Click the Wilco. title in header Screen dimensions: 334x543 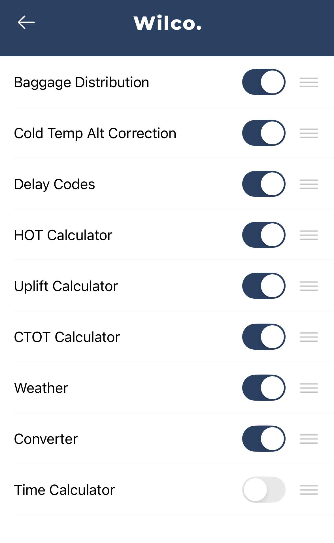pos(167,23)
